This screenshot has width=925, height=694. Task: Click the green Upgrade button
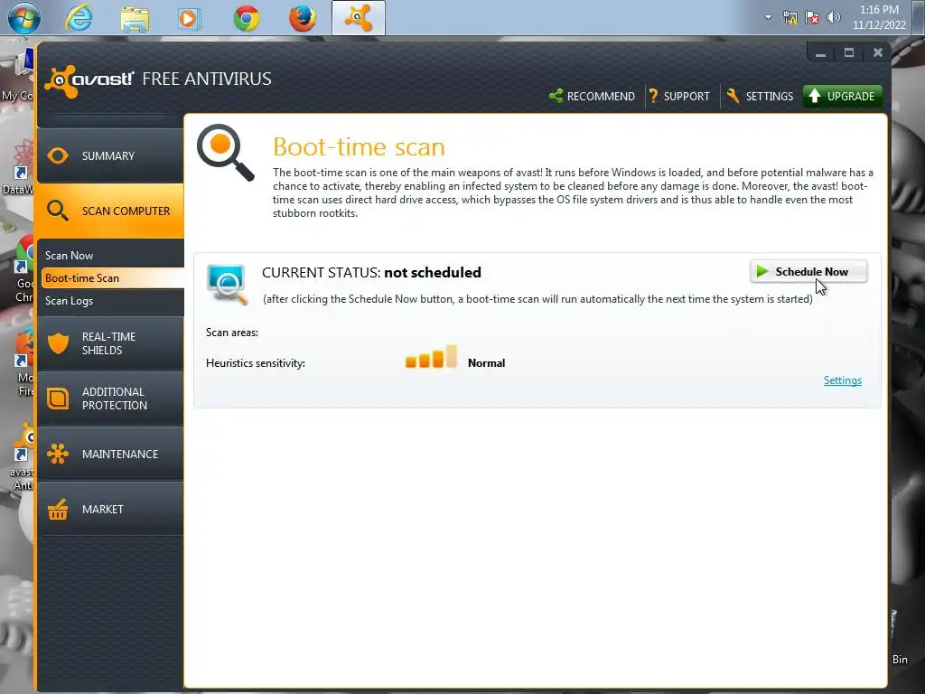click(x=843, y=96)
